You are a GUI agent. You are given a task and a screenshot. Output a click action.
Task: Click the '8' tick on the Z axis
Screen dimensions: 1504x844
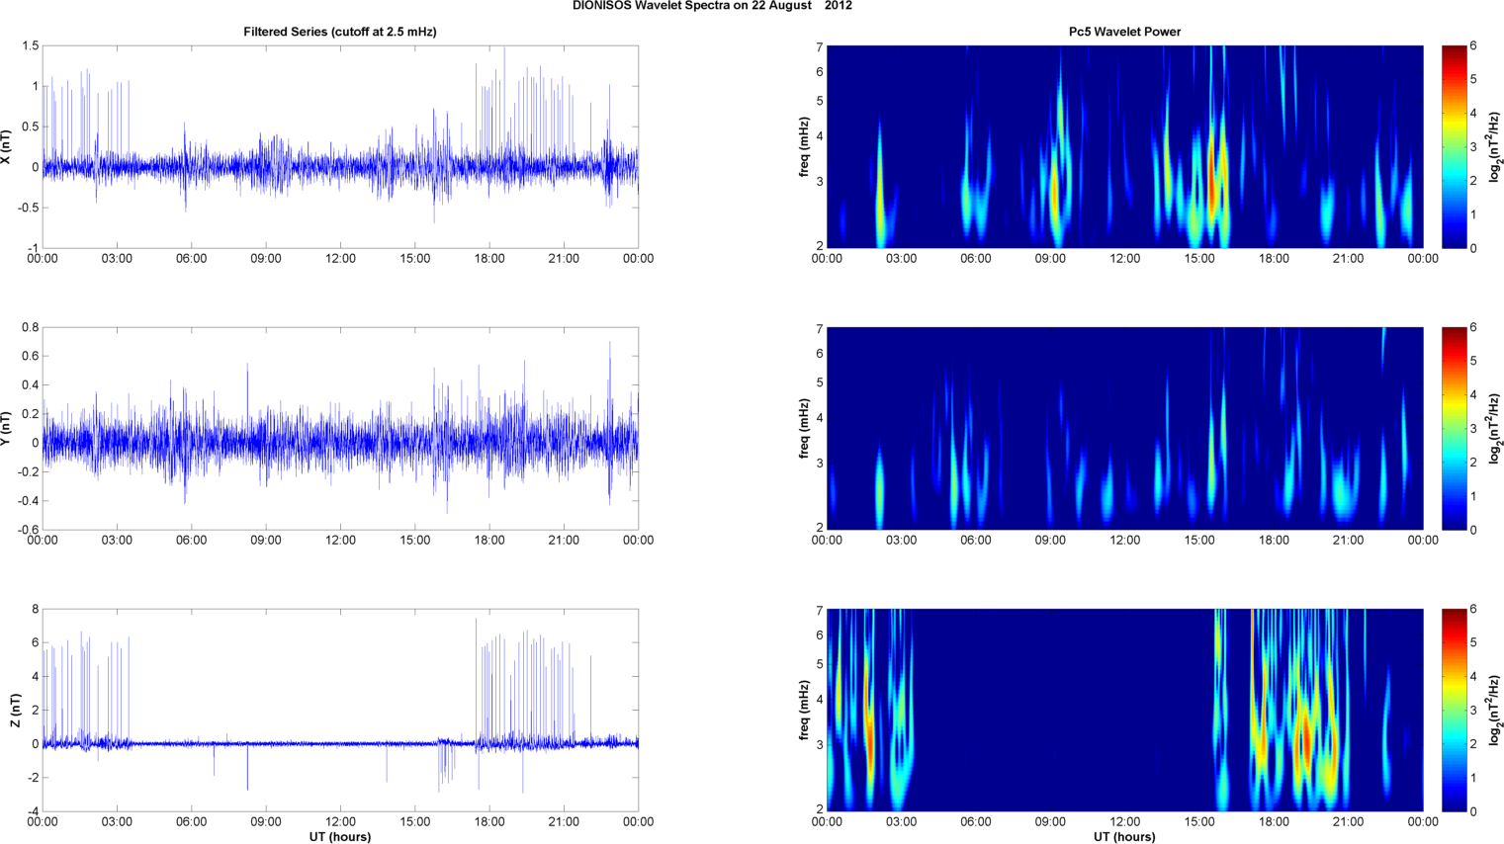(35, 610)
